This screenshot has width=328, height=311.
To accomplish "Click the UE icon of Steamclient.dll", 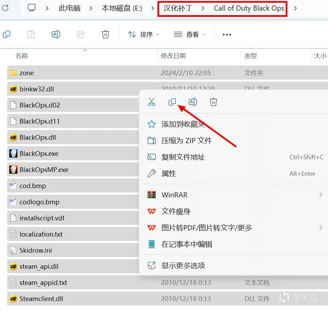I will tap(13, 299).
